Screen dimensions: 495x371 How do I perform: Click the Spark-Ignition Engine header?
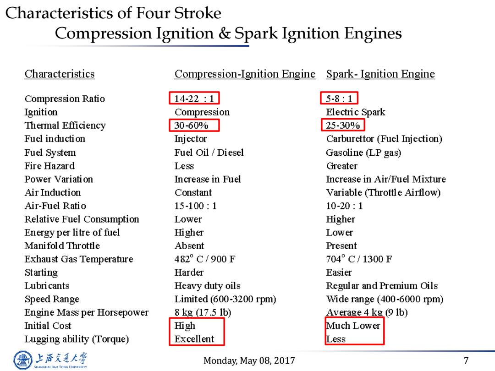point(380,74)
